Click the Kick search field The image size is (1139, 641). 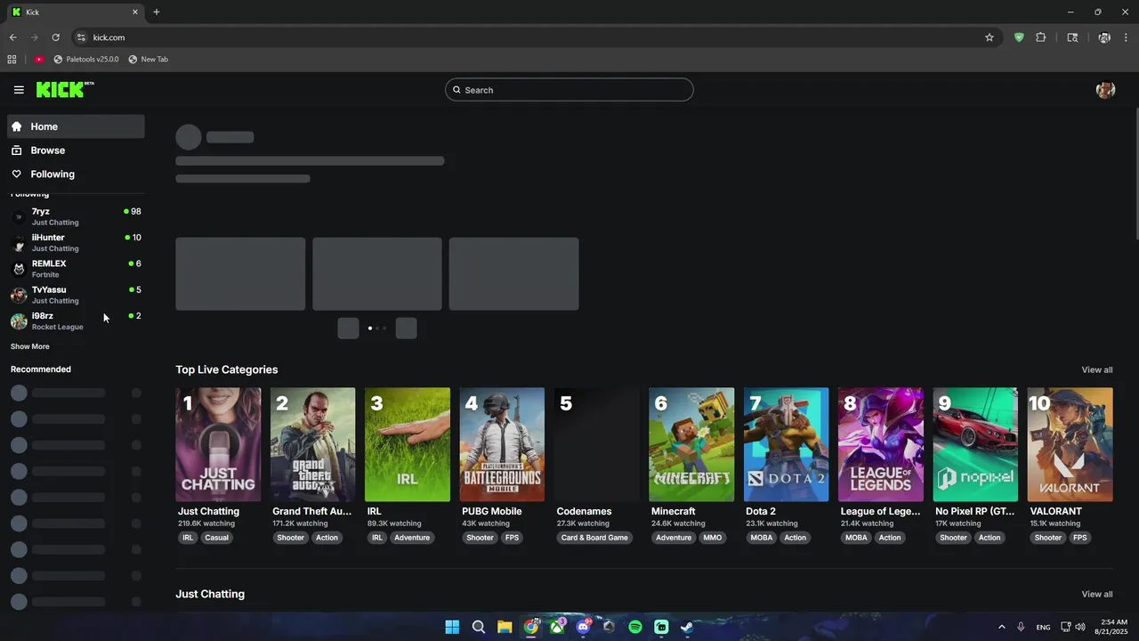pyautogui.click(x=569, y=90)
